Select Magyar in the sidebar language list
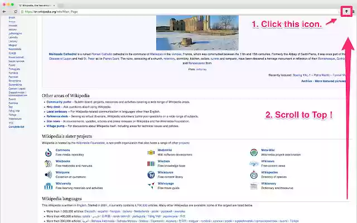This screenshot has width=357, height=223. pyautogui.click(x=13, y=45)
